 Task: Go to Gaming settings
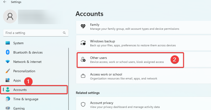point(19,108)
